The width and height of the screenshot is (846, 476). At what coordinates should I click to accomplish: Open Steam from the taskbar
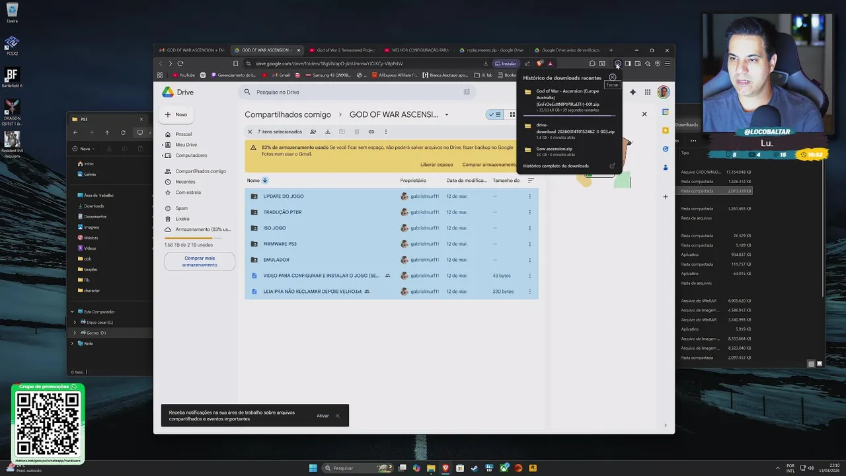(475, 468)
